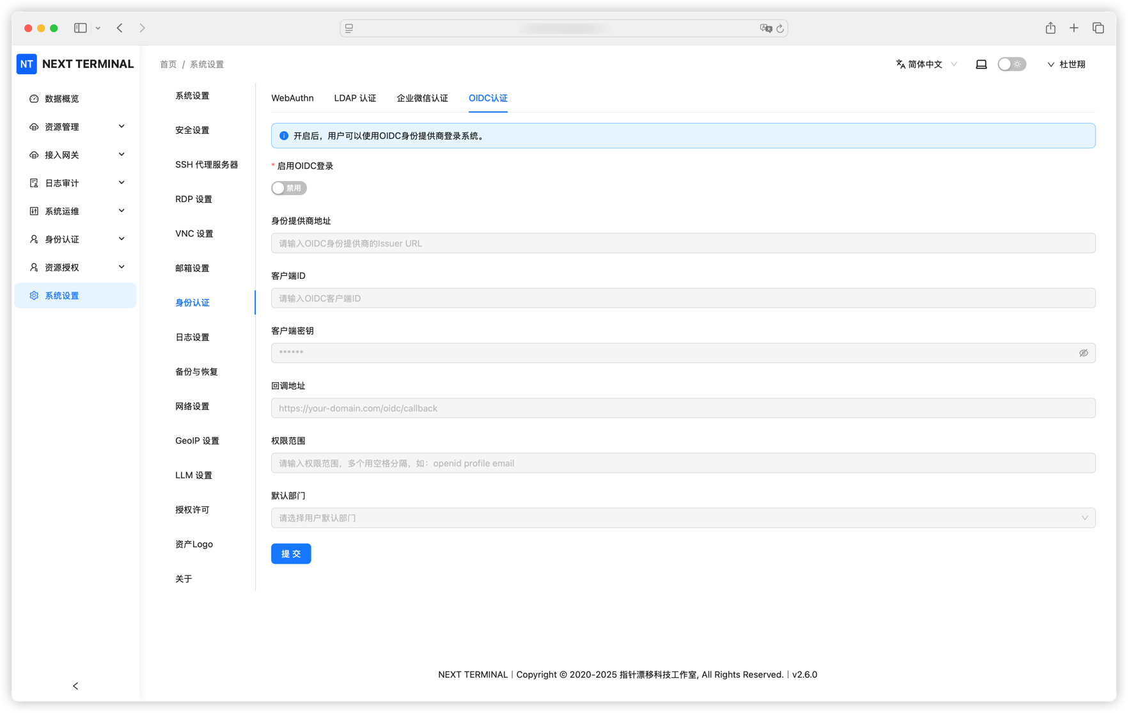Open the 系统设置 gear icon in sidebar
This screenshot has height=713, width=1128.
pos(33,295)
